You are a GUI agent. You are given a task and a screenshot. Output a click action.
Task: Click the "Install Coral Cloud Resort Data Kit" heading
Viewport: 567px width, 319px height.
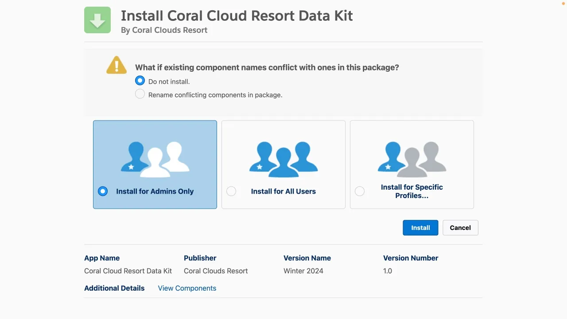[237, 16]
